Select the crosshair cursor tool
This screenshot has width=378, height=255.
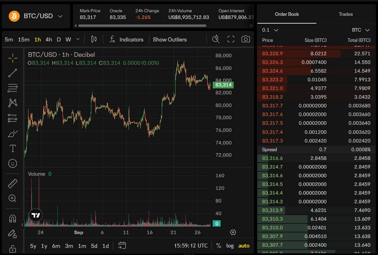point(13,58)
